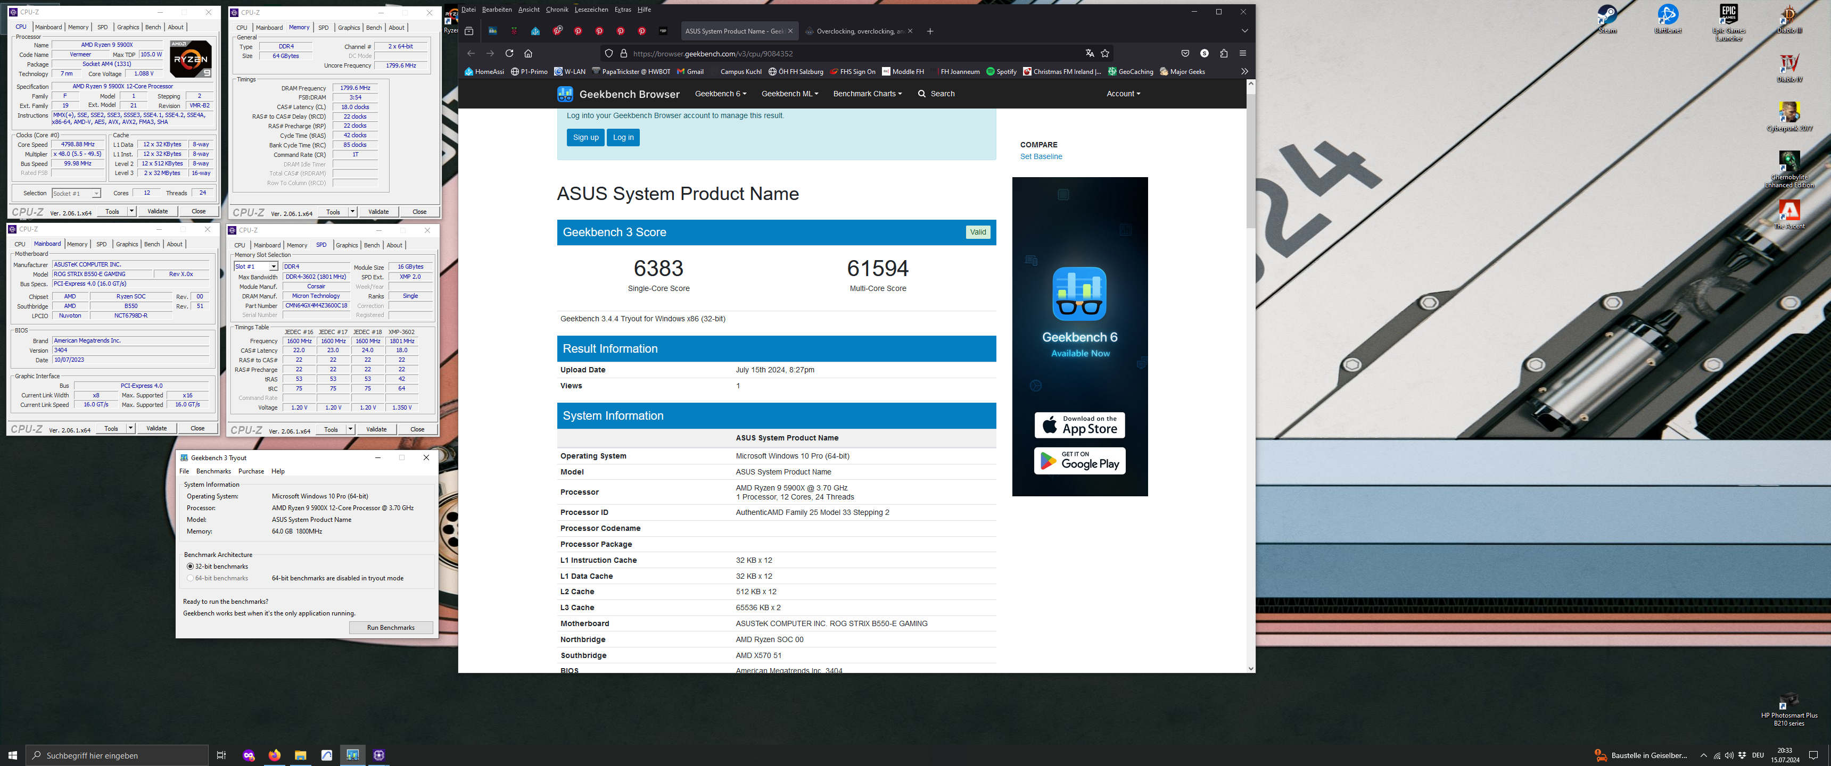Click the Geekbench Browser logo
1831x766 pixels.
(x=617, y=94)
